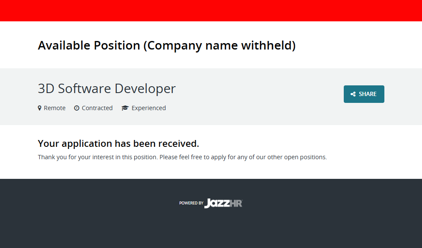Click the "Thank you for your interest" sentence
The height and width of the screenshot is (248, 422).
pos(98,157)
